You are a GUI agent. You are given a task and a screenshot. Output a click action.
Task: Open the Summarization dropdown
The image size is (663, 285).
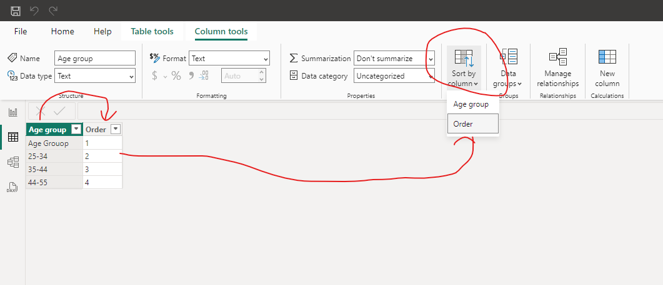pos(394,58)
